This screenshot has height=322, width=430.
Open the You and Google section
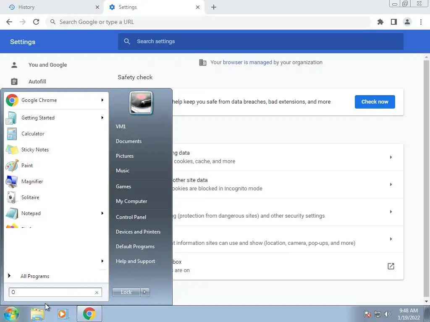coord(48,65)
